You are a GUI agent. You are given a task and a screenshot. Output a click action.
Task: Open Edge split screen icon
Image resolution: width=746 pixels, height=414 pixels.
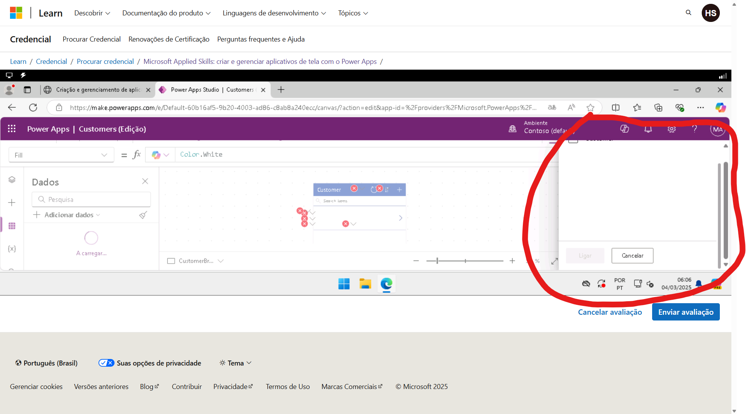(x=616, y=108)
